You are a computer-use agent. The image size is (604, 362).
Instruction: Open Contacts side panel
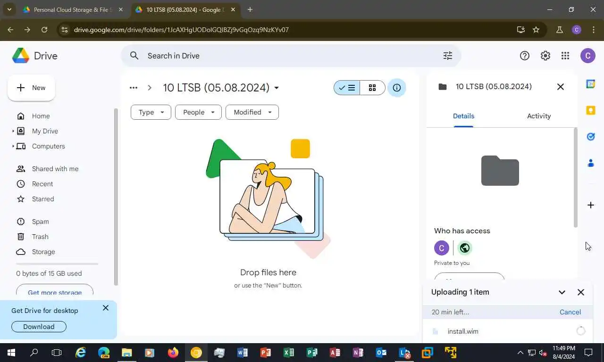[x=591, y=163]
